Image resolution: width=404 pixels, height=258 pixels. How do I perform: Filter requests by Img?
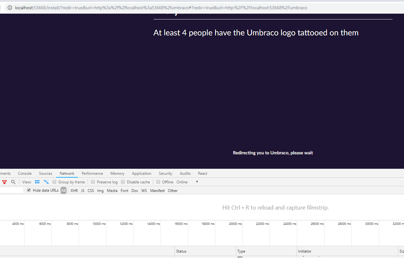point(100,191)
